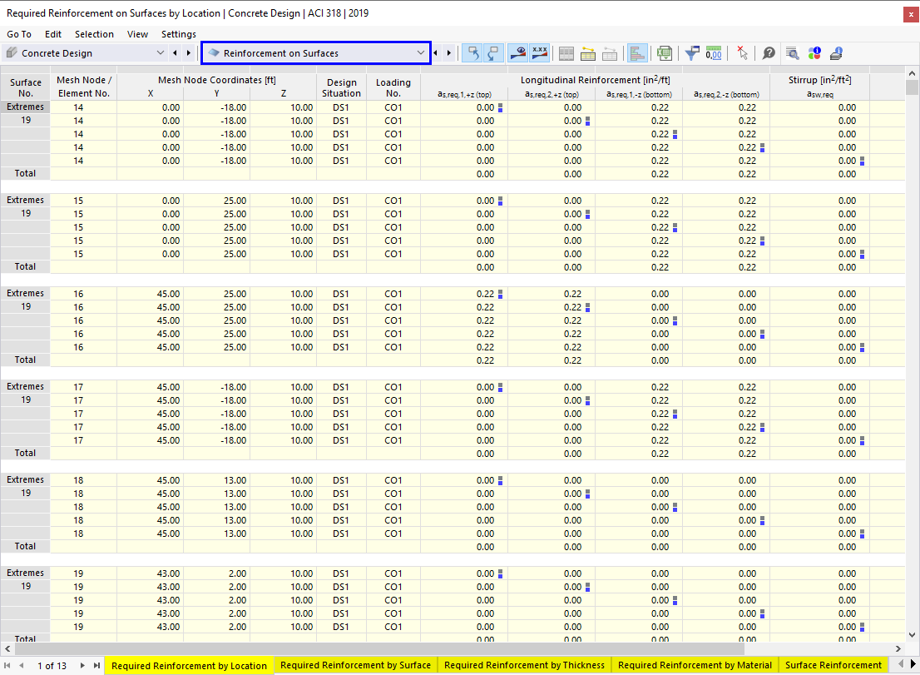The height and width of the screenshot is (675, 920).
Task: Open the Excel export tool
Action: click(x=664, y=52)
